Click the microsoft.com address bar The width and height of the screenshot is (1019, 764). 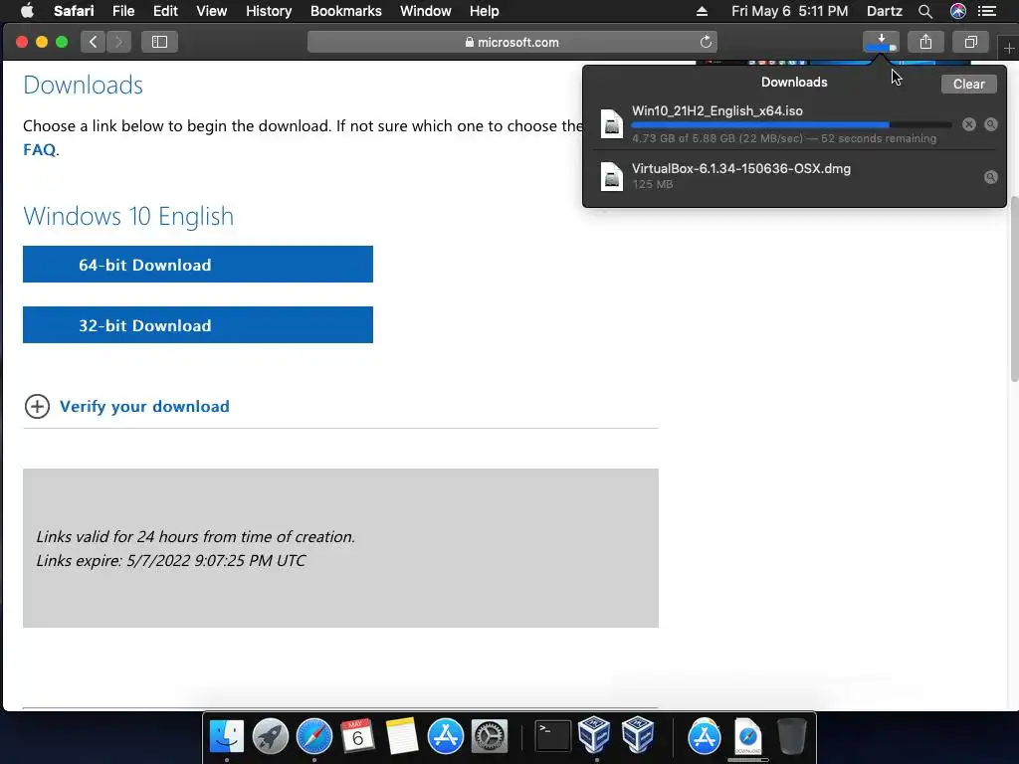point(512,42)
